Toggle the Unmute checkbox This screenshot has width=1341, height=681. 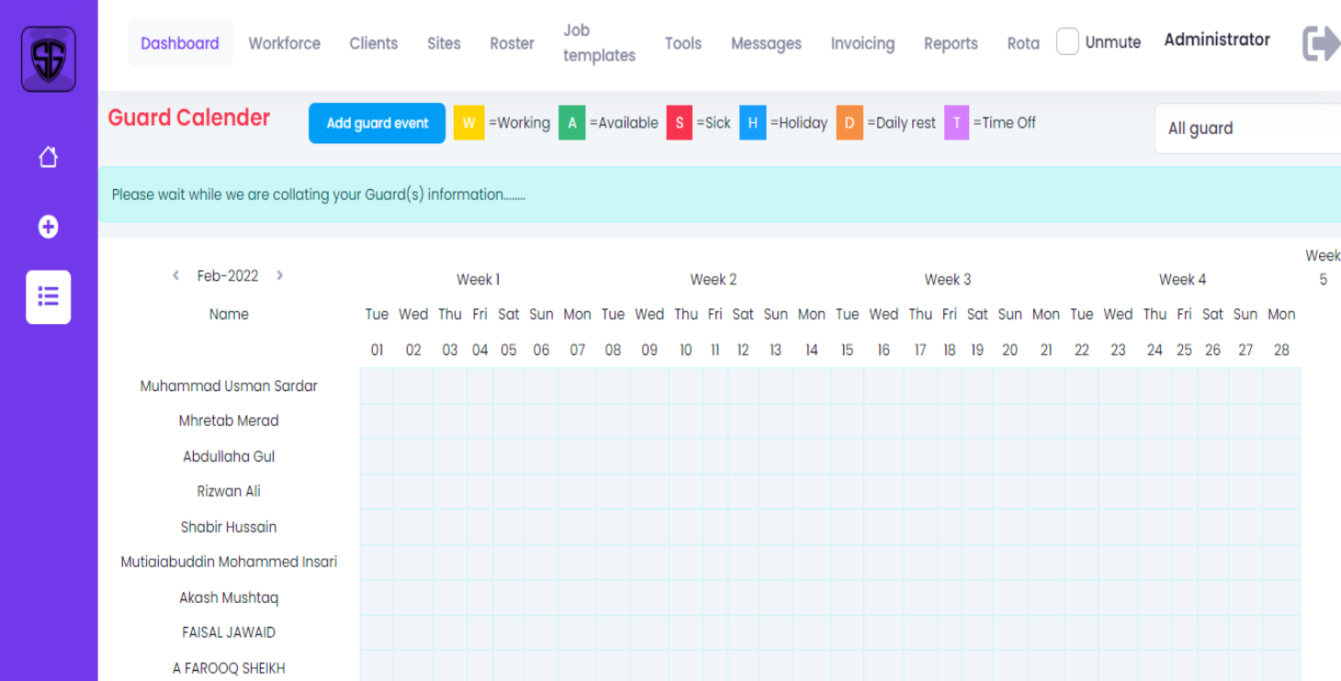coord(1067,42)
